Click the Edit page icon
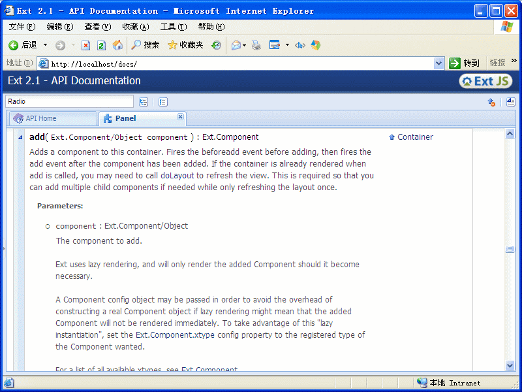The image size is (522, 392). click(275, 45)
